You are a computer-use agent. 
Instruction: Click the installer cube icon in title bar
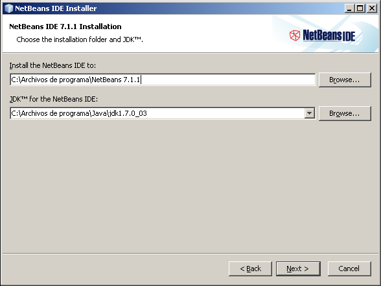coord(8,8)
